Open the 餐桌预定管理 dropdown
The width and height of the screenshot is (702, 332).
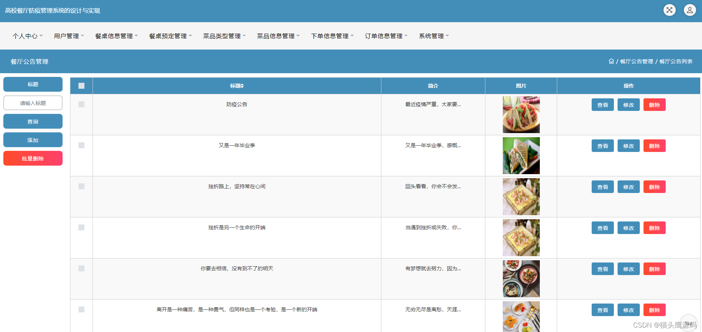coord(170,36)
